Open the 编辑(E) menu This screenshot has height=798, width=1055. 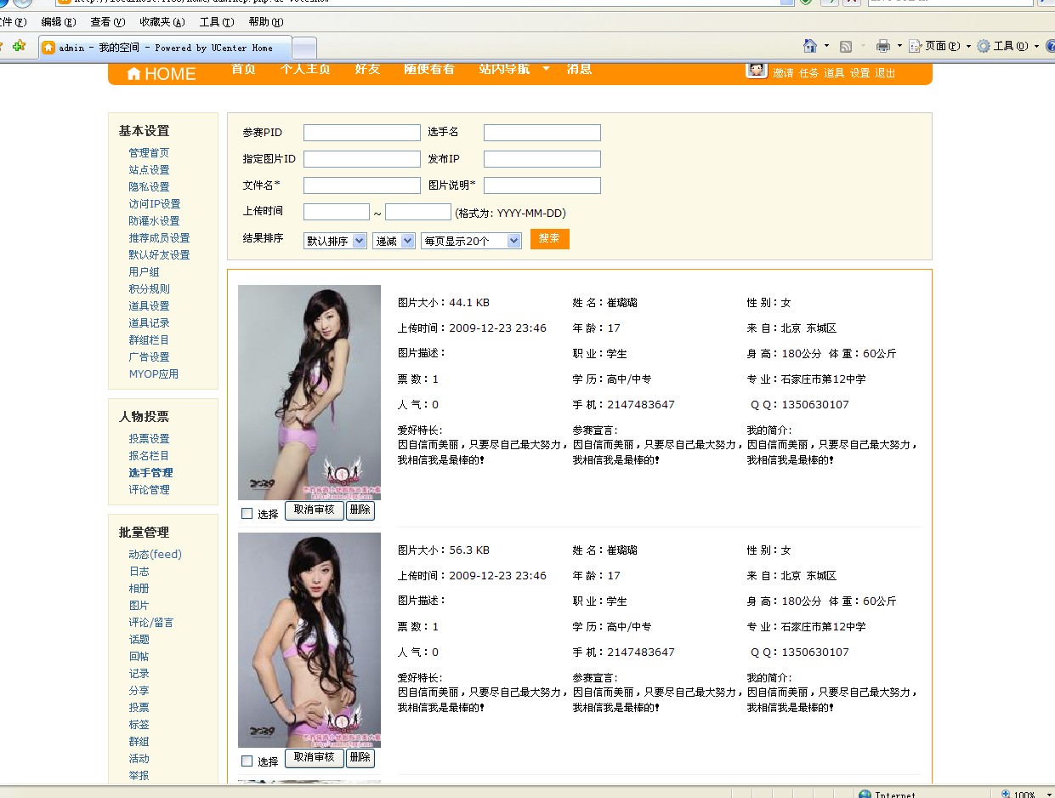(59, 21)
